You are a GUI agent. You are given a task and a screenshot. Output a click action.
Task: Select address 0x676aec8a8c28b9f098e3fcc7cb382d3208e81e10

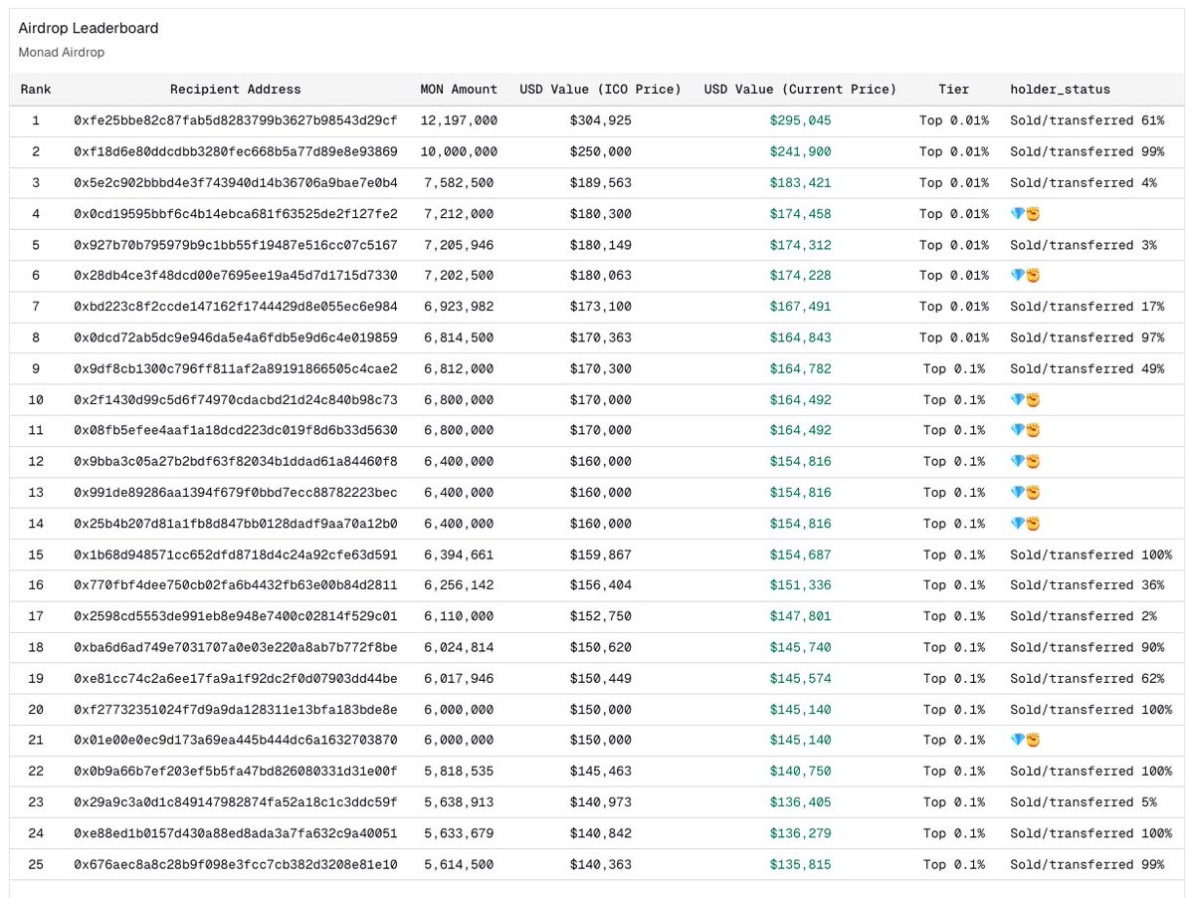[236, 865]
